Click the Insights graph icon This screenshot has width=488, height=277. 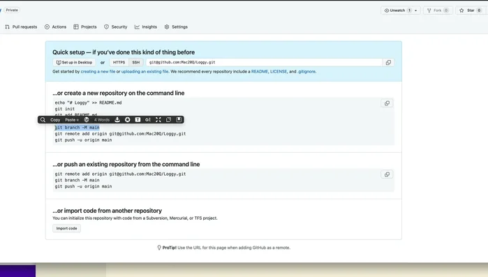[x=137, y=27]
